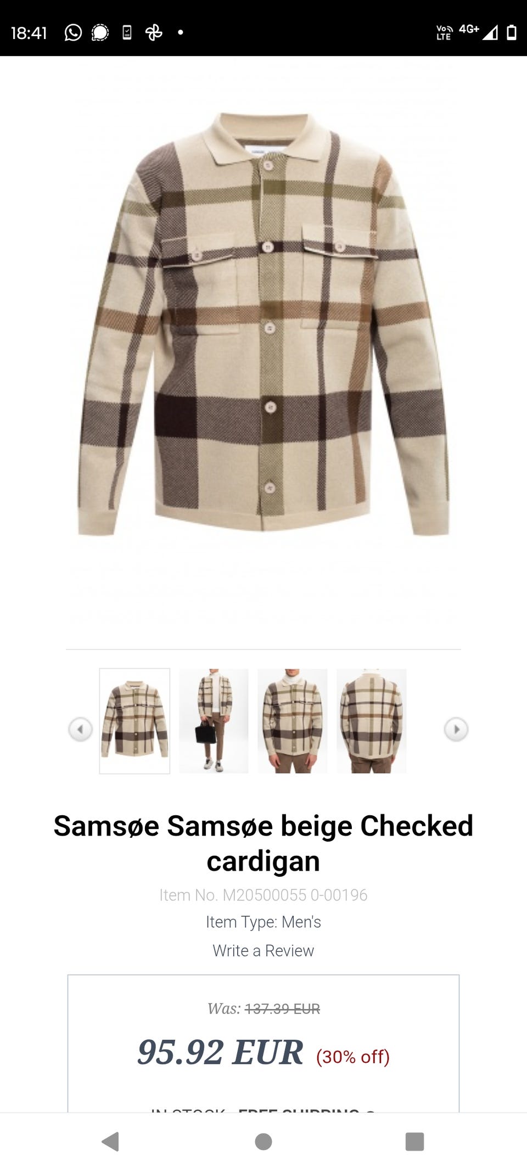This screenshot has width=527, height=1171.
Task: Select the front-view model thumbnail
Action: tap(293, 721)
